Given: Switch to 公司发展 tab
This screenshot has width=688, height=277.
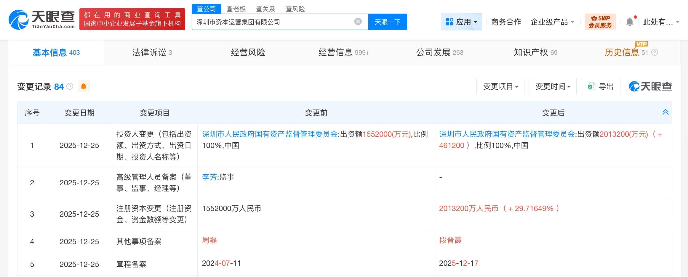Looking at the screenshot, I should pos(440,52).
